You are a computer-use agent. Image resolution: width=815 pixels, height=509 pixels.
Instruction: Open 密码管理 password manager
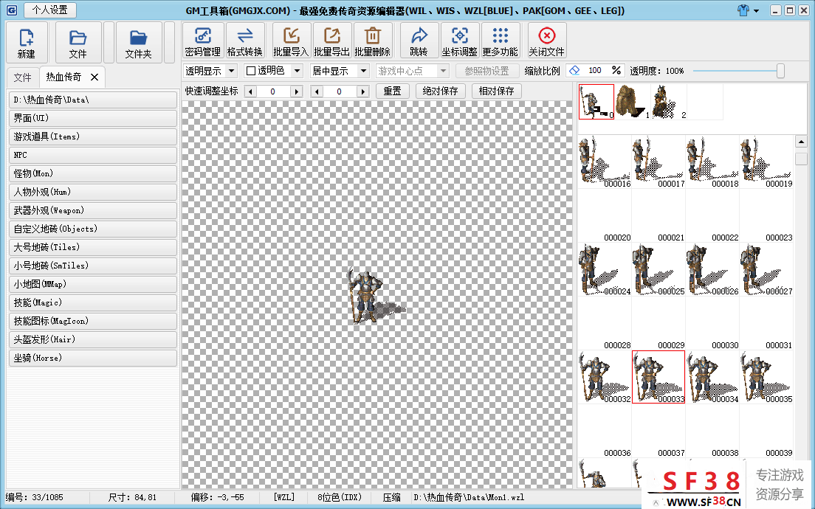[203, 41]
